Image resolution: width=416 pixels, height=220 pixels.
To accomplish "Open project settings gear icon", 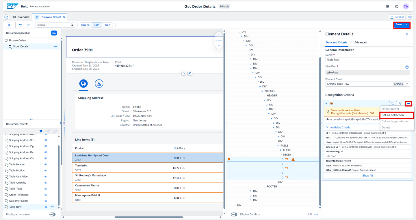I will [410, 17].
